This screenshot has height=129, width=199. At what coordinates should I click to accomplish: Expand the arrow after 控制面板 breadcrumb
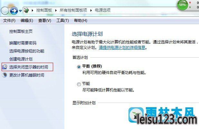click(56, 10)
